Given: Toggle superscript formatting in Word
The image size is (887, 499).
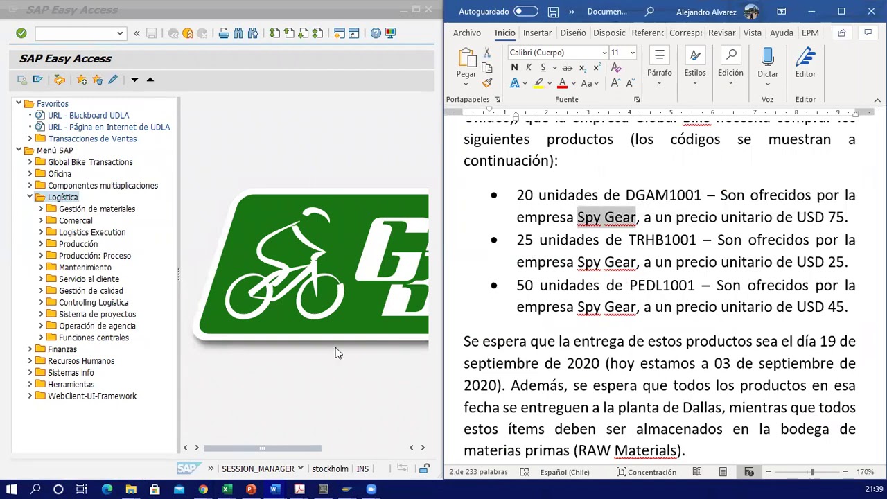Looking at the screenshot, I should coord(596,67).
